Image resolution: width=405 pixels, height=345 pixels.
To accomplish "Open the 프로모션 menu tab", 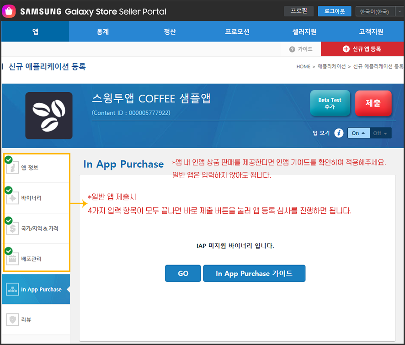I will [237, 32].
